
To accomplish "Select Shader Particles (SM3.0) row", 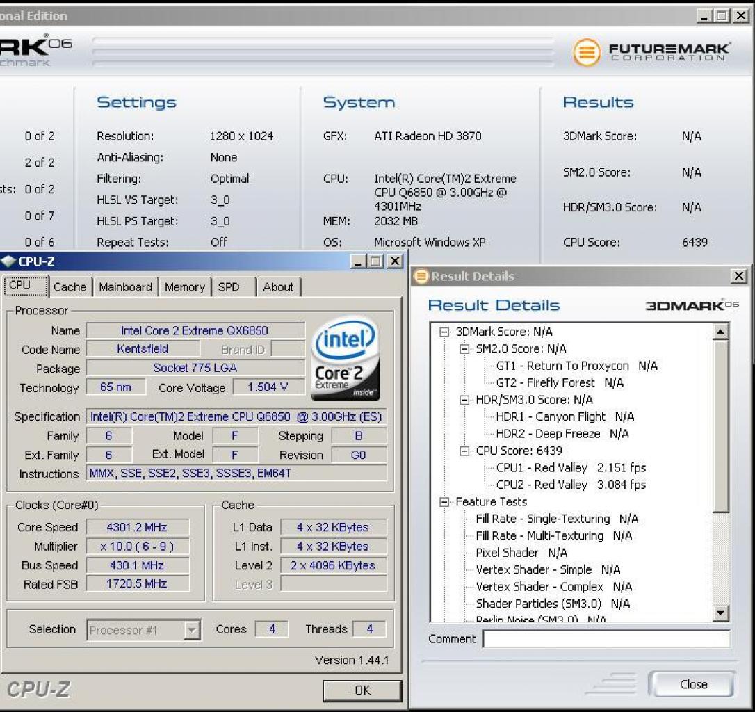I will click(x=553, y=604).
